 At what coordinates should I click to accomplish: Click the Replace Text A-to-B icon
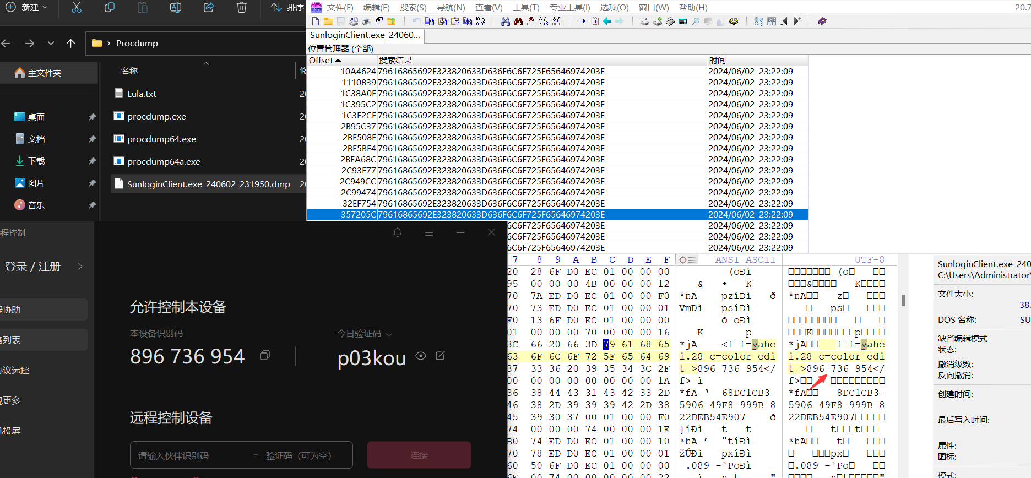pyautogui.click(x=544, y=21)
